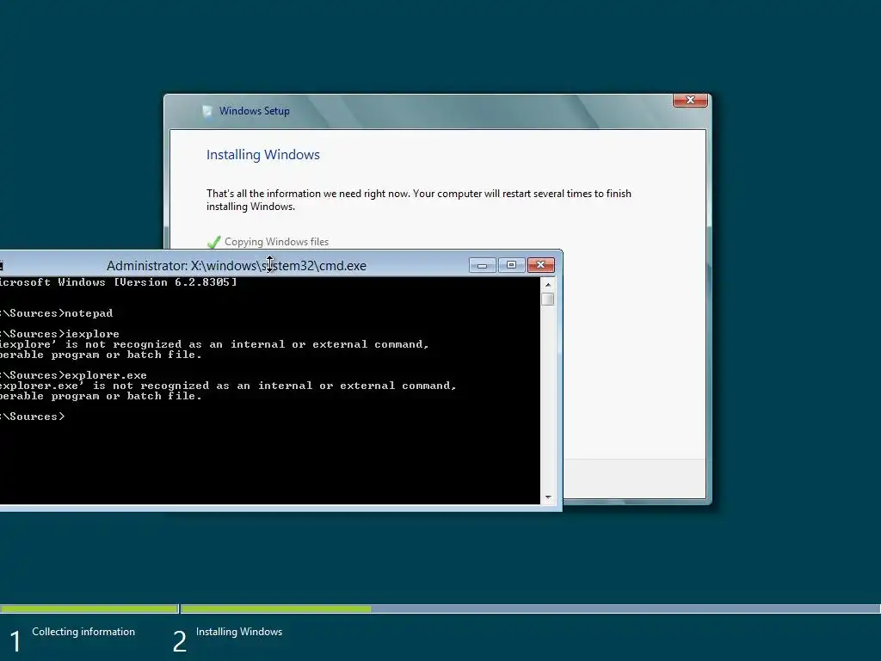Click the 'Sources>iexplore' command line
Image resolution: width=881 pixels, height=661 pixels.
pyautogui.click(x=59, y=334)
